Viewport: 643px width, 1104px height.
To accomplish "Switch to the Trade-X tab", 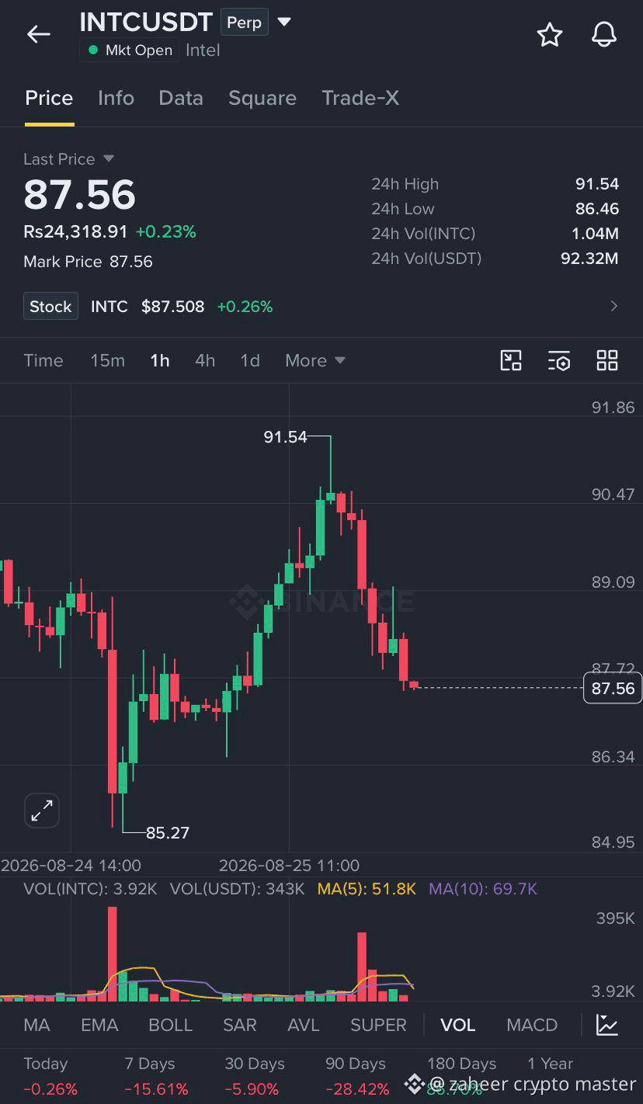I will [x=360, y=98].
